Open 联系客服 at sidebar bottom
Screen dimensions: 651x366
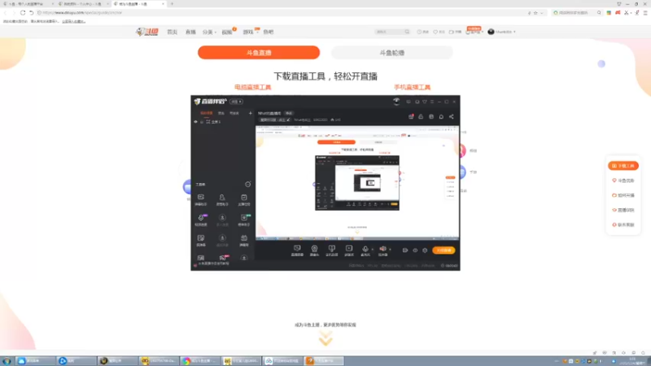point(623,224)
